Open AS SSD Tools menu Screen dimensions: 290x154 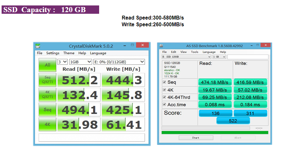click(195, 52)
